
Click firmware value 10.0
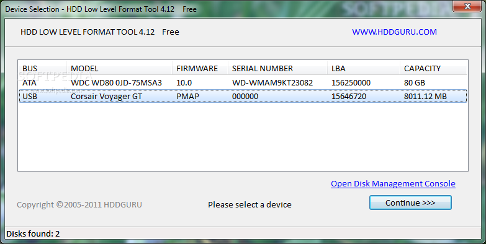(184, 83)
